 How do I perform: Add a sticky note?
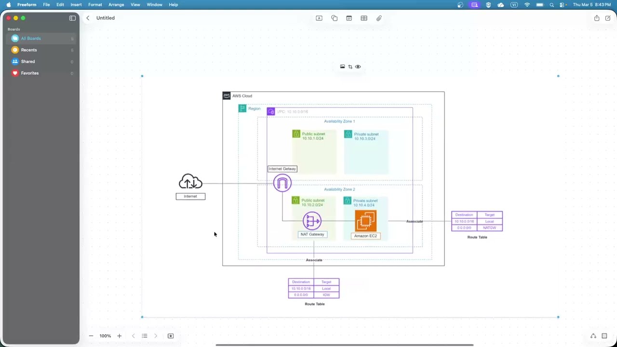tap(349, 18)
